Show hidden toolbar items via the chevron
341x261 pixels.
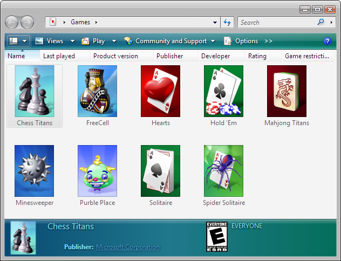269,41
